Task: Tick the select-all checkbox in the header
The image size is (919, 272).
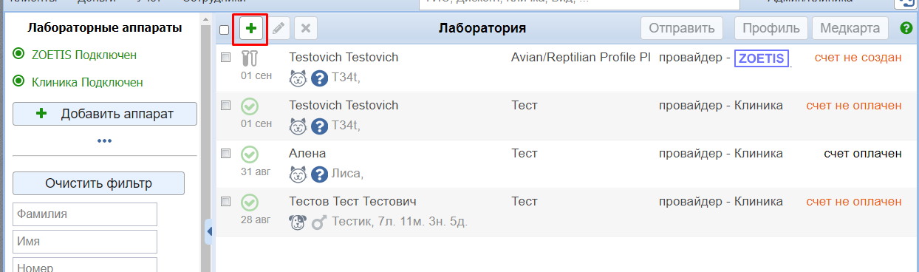Action: coord(225,30)
